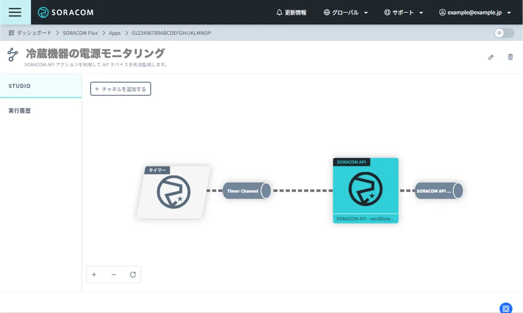Click the チャネルを追加する button
This screenshot has height=313, width=523.
point(120,88)
